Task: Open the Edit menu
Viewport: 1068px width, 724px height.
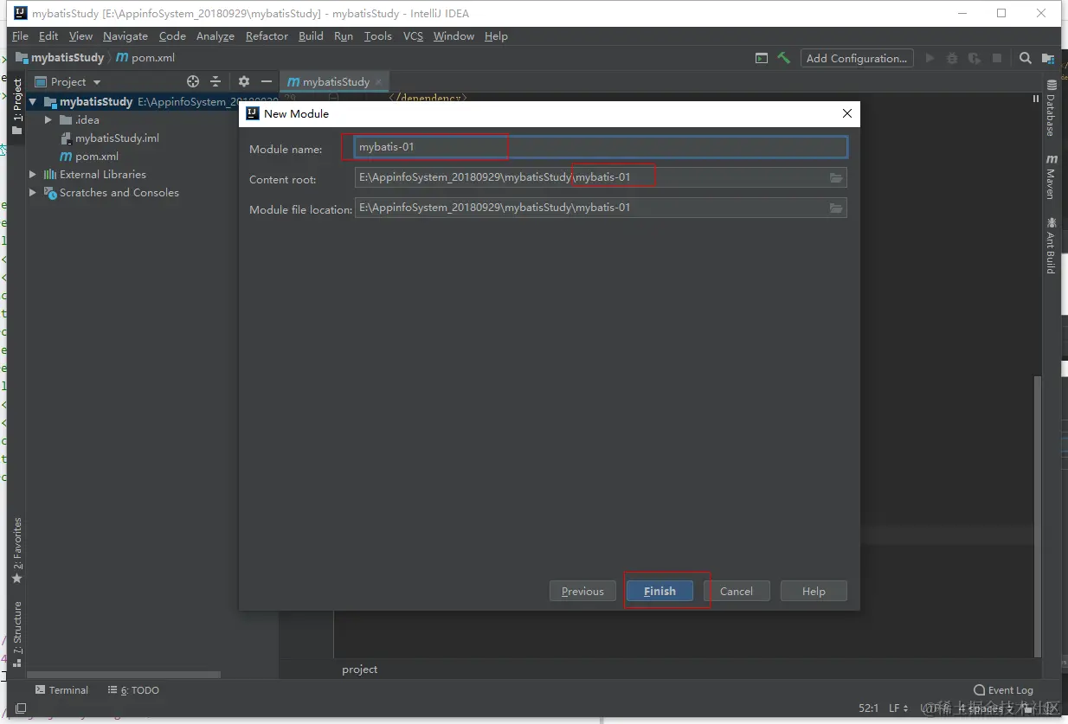Action: coord(48,35)
